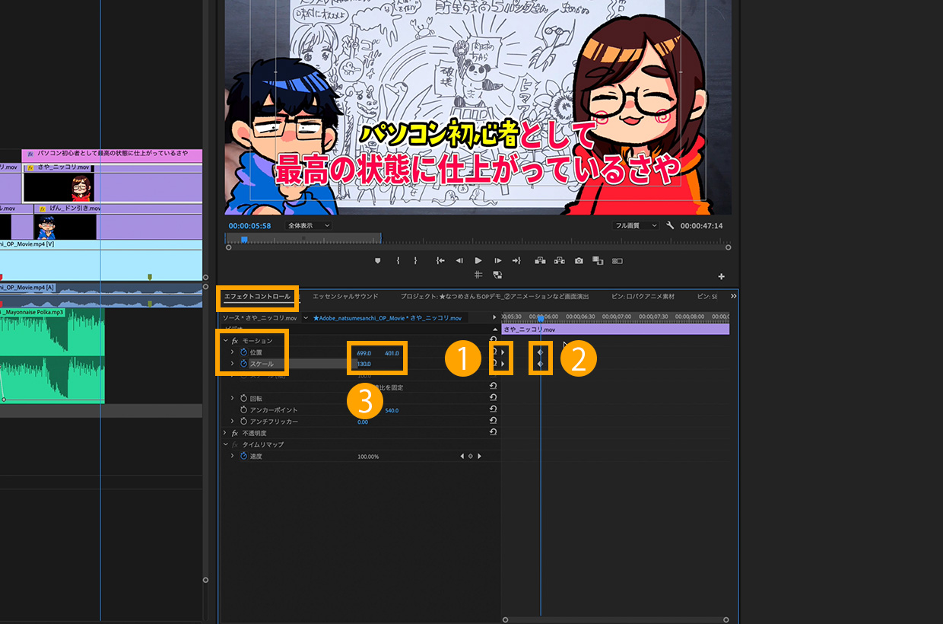Reset the アンチフリッカー parameter

pyautogui.click(x=493, y=420)
